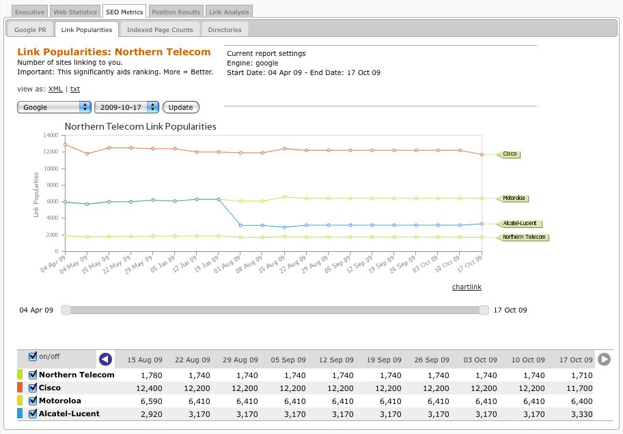Viewport: 623px width, 434px height.
Task: Click the 05 Sep 09 column header
Action: [x=288, y=360]
